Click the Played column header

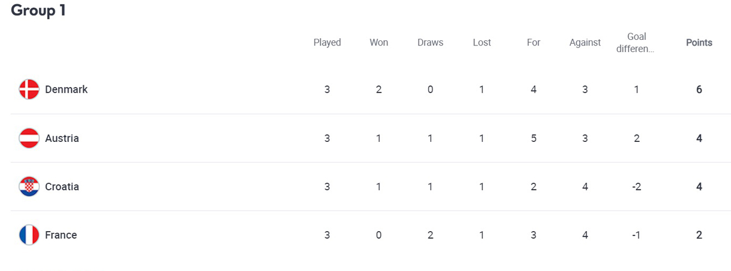click(327, 43)
